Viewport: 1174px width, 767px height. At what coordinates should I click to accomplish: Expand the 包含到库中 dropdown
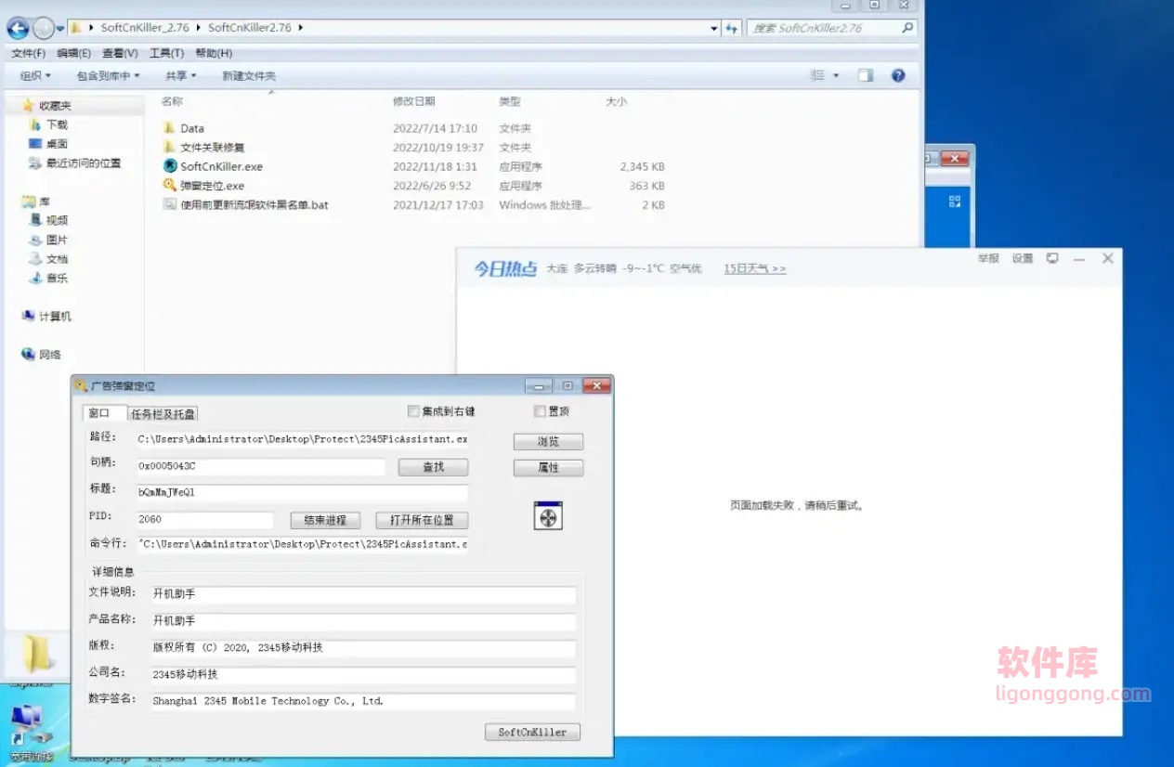[108, 76]
